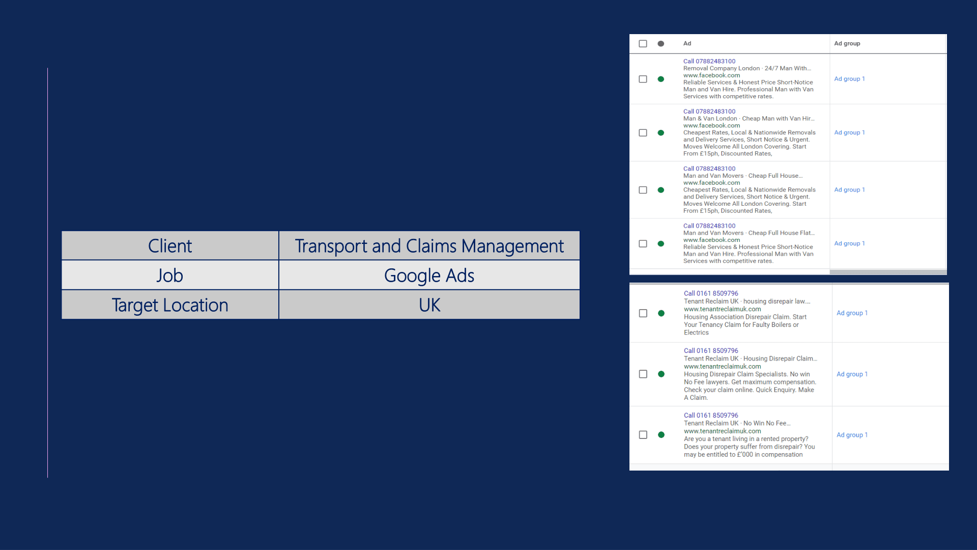This screenshot has height=550, width=977.
Task: Click the green status dot on the housing disrepair law ad
Action: coord(662,313)
